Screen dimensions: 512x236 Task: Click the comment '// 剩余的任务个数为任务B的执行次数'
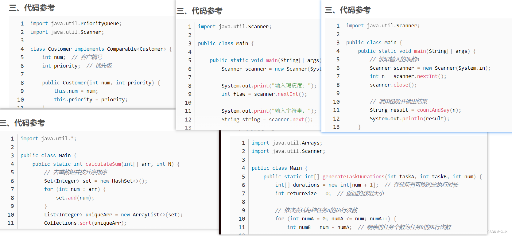[x=404, y=227]
